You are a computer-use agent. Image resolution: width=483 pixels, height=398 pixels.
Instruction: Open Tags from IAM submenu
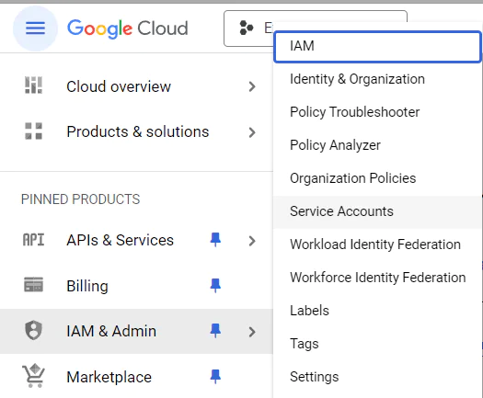click(x=377, y=344)
